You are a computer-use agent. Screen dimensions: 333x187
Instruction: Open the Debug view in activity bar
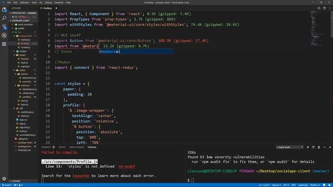point(4,35)
